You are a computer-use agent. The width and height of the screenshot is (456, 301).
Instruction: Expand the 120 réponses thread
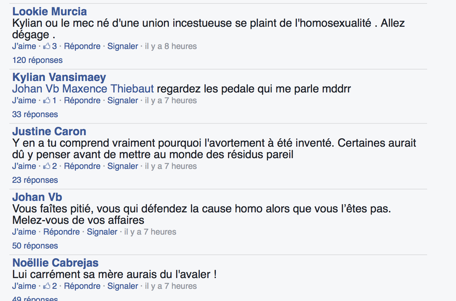(x=37, y=60)
